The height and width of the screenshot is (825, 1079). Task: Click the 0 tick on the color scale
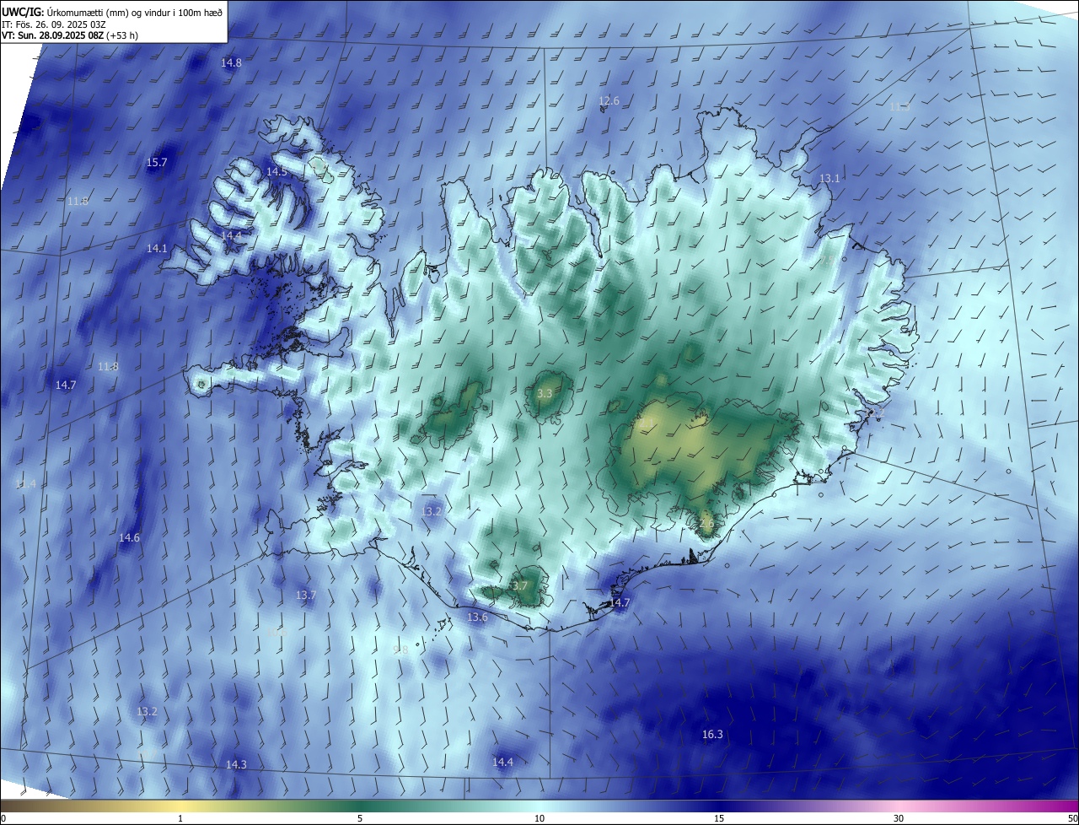pyautogui.click(x=3, y=818)
